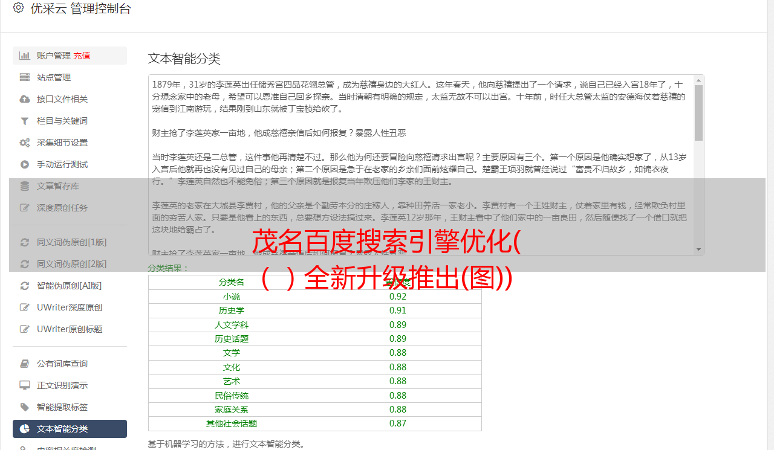Click the 分类名 table header

pos(232,283)
